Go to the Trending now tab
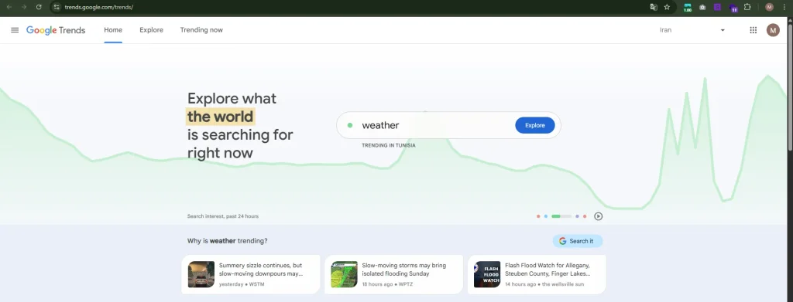The width and height of the screenshot is (793, 302). click(x=201, y=30)
